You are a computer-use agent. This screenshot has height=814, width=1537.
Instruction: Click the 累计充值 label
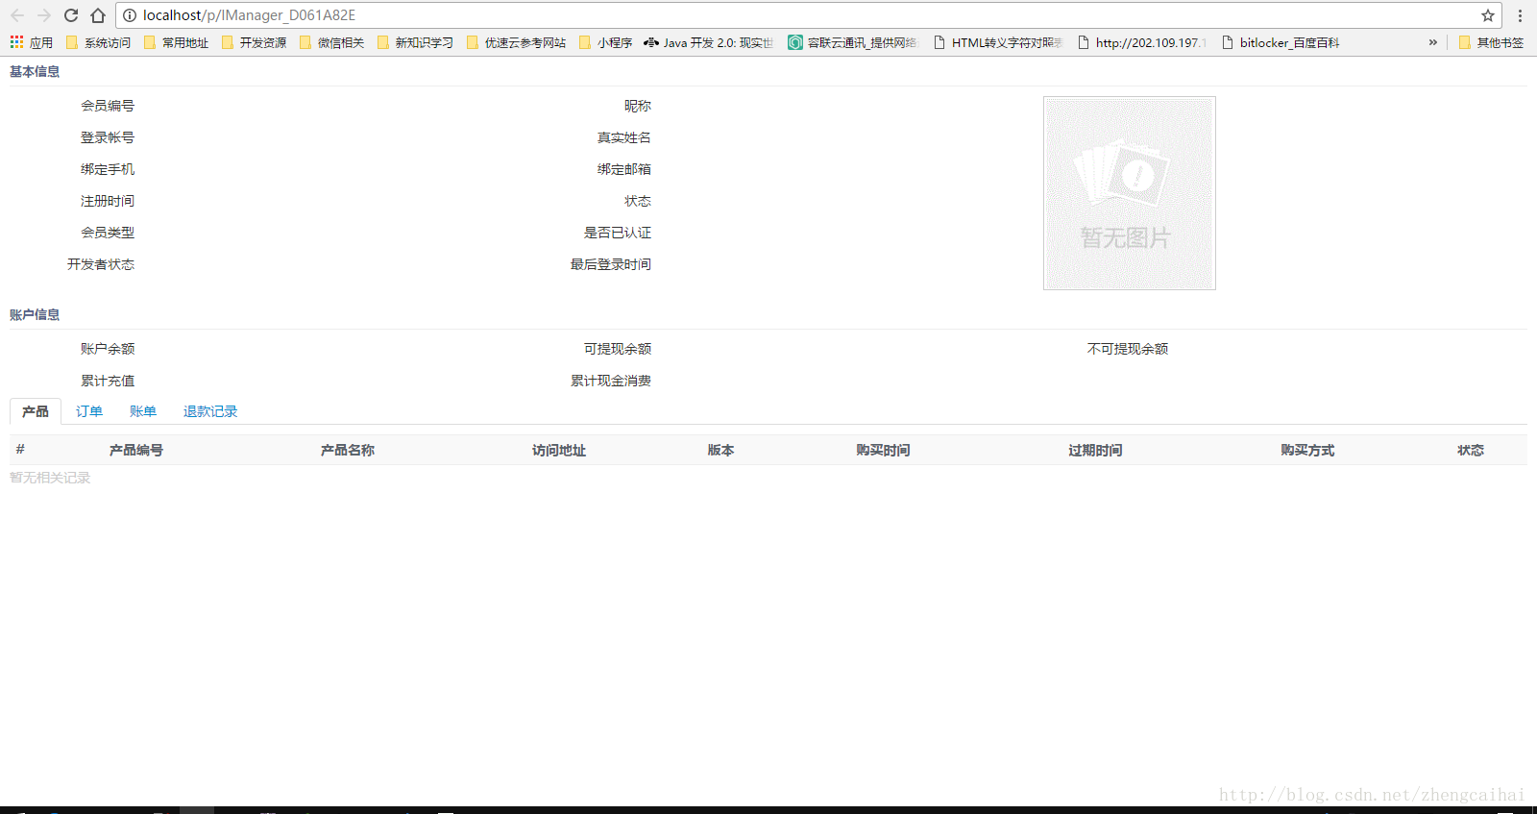coord(108,381)
